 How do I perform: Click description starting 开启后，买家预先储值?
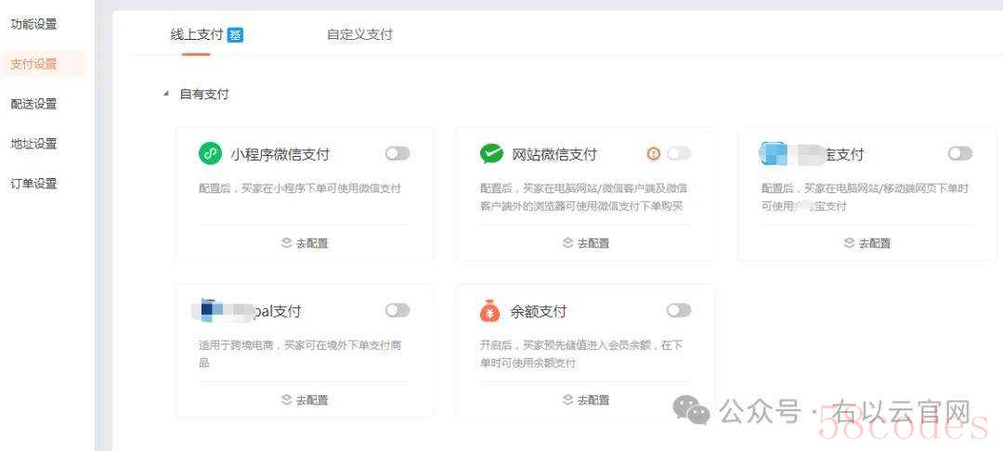(x=582, y=354)
